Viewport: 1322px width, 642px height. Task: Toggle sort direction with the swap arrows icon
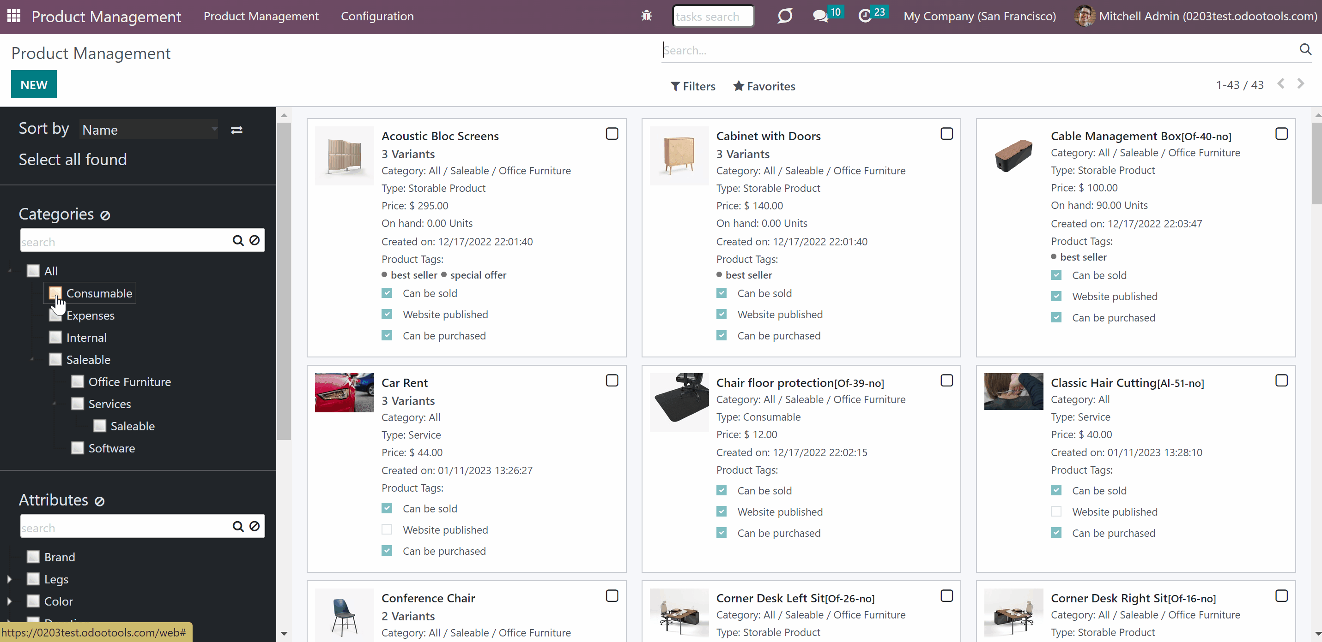tap(237, 130)
